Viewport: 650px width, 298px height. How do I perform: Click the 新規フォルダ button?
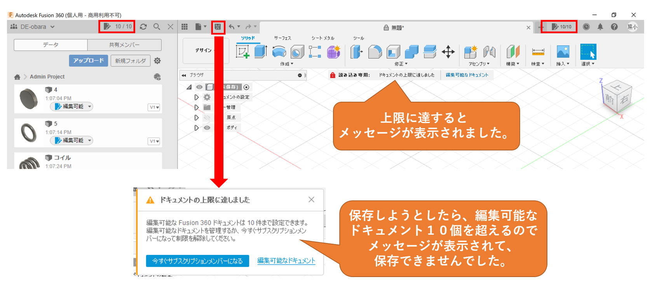130,61
